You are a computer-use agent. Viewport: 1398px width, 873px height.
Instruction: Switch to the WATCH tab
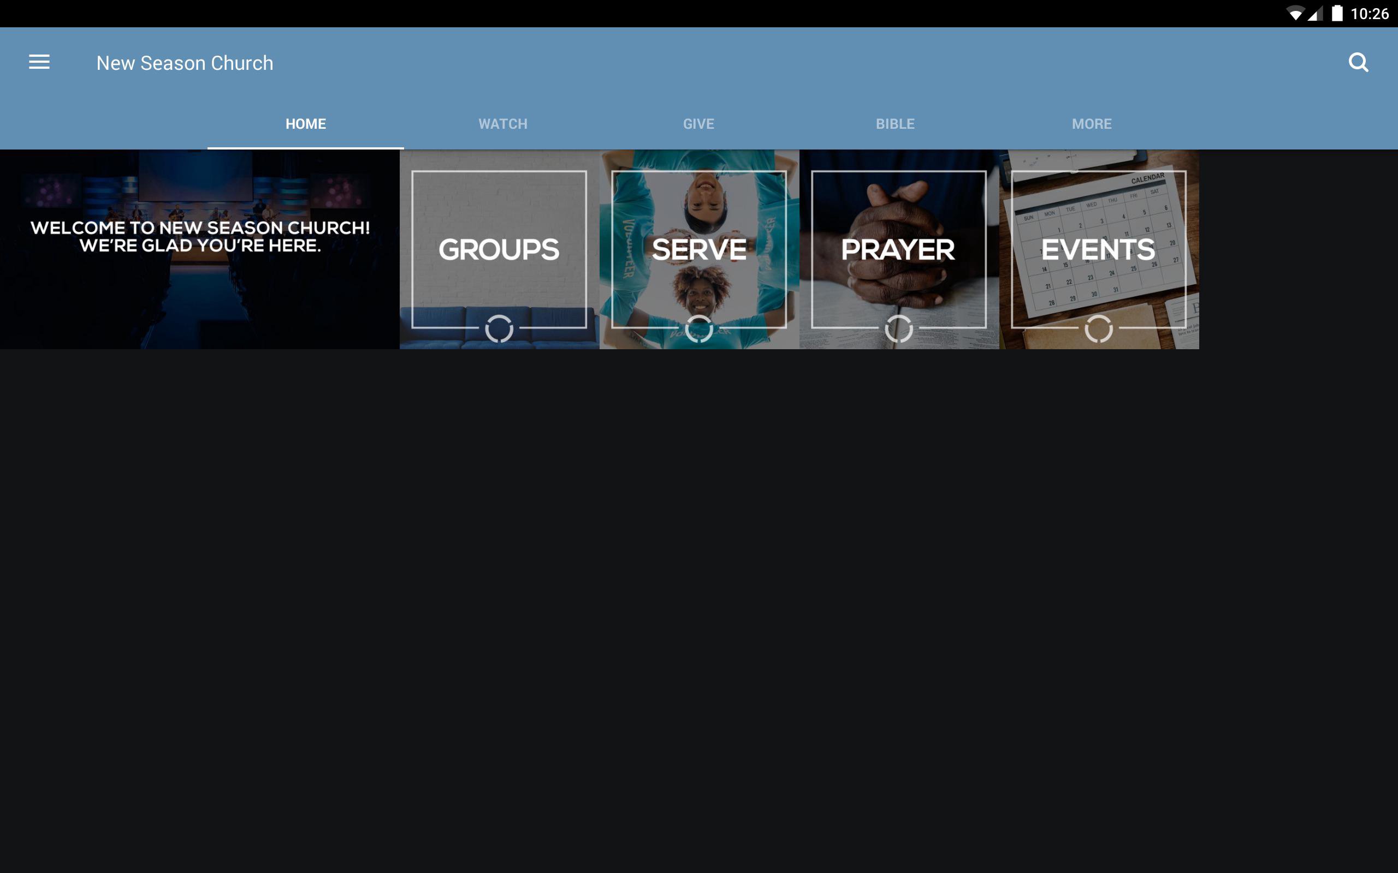click(x=502, y=124)
